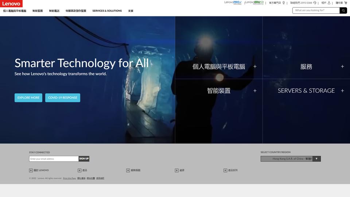
Task: Open the shopping cart icon
Action: [346, 3]
